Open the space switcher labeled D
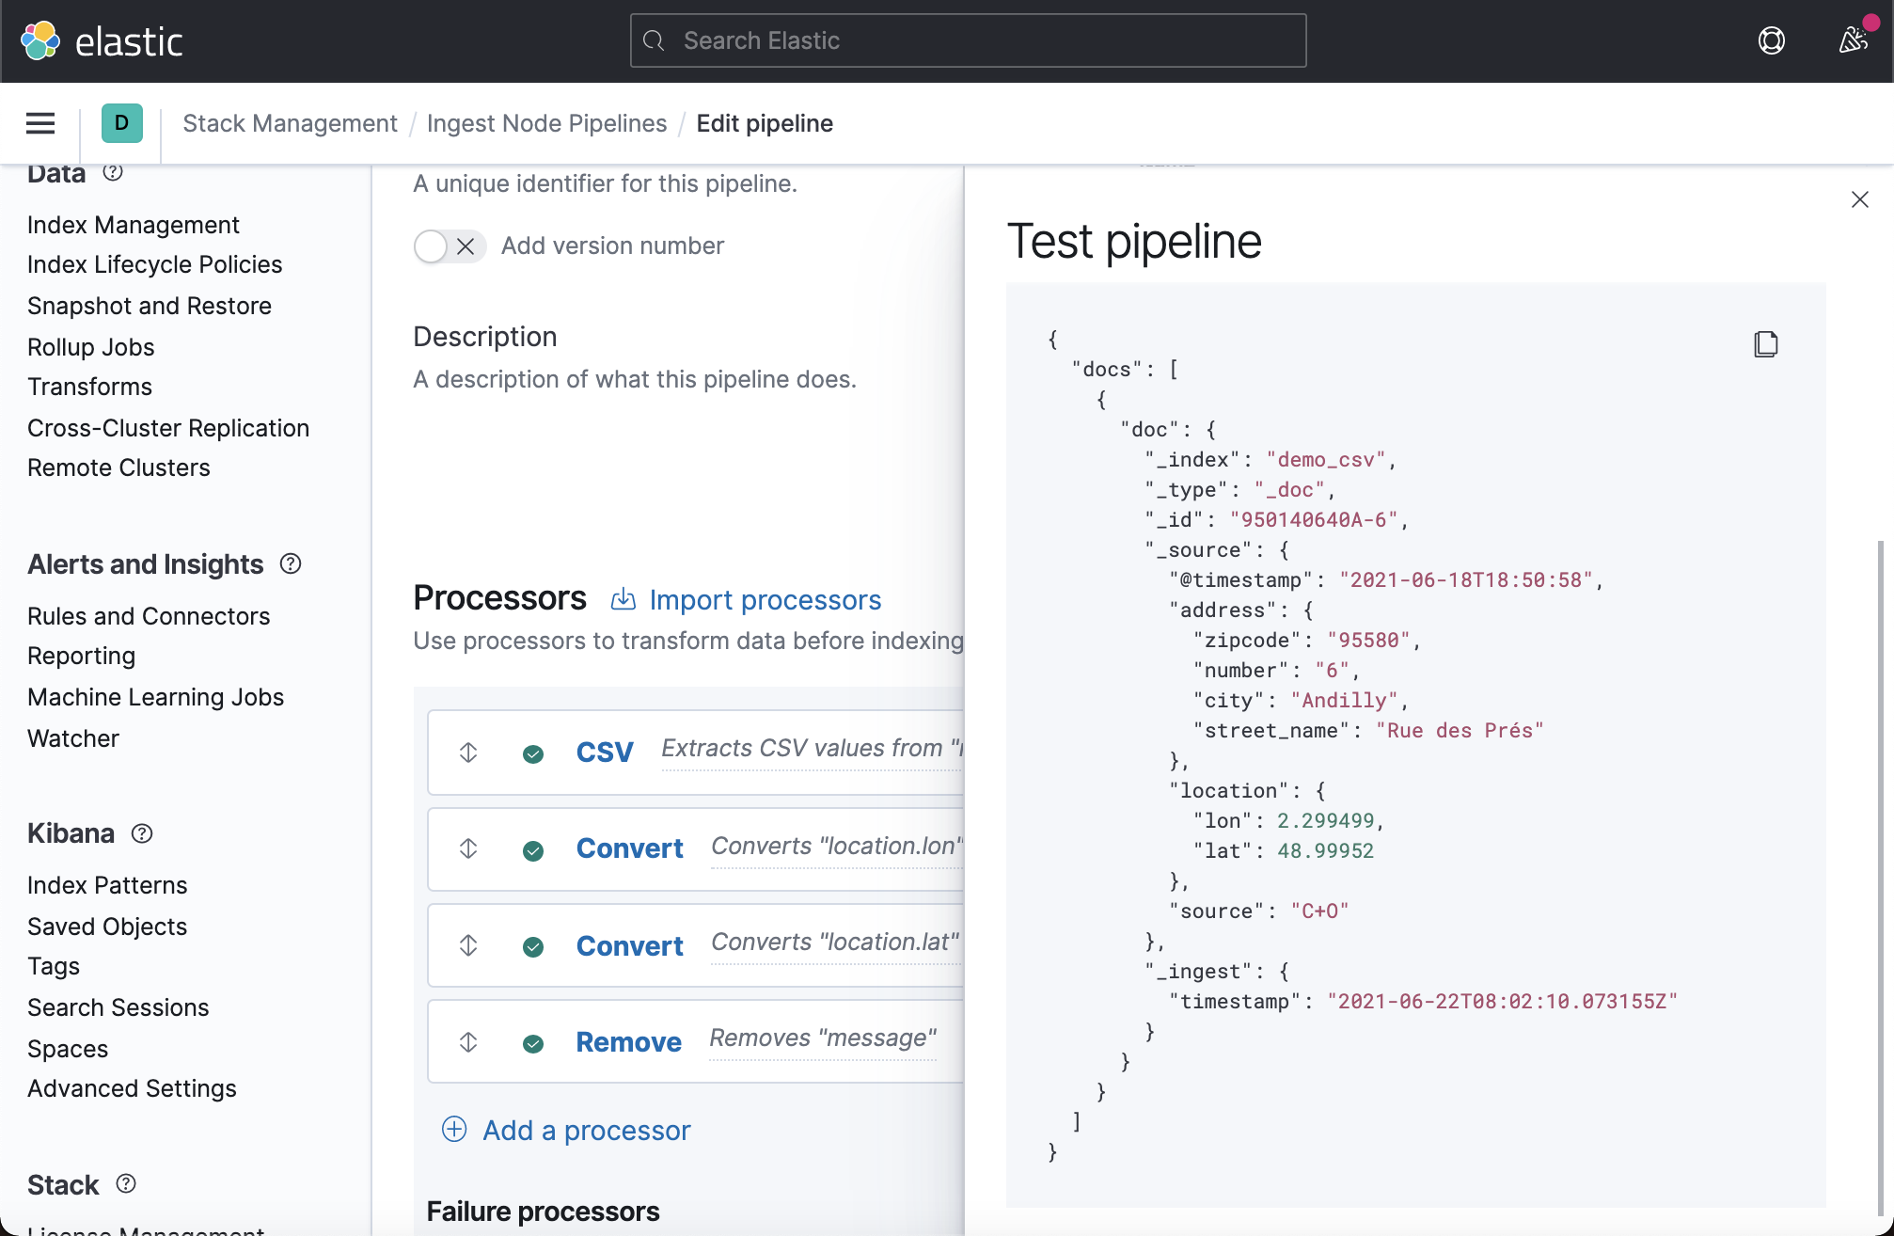 [120, 123]
